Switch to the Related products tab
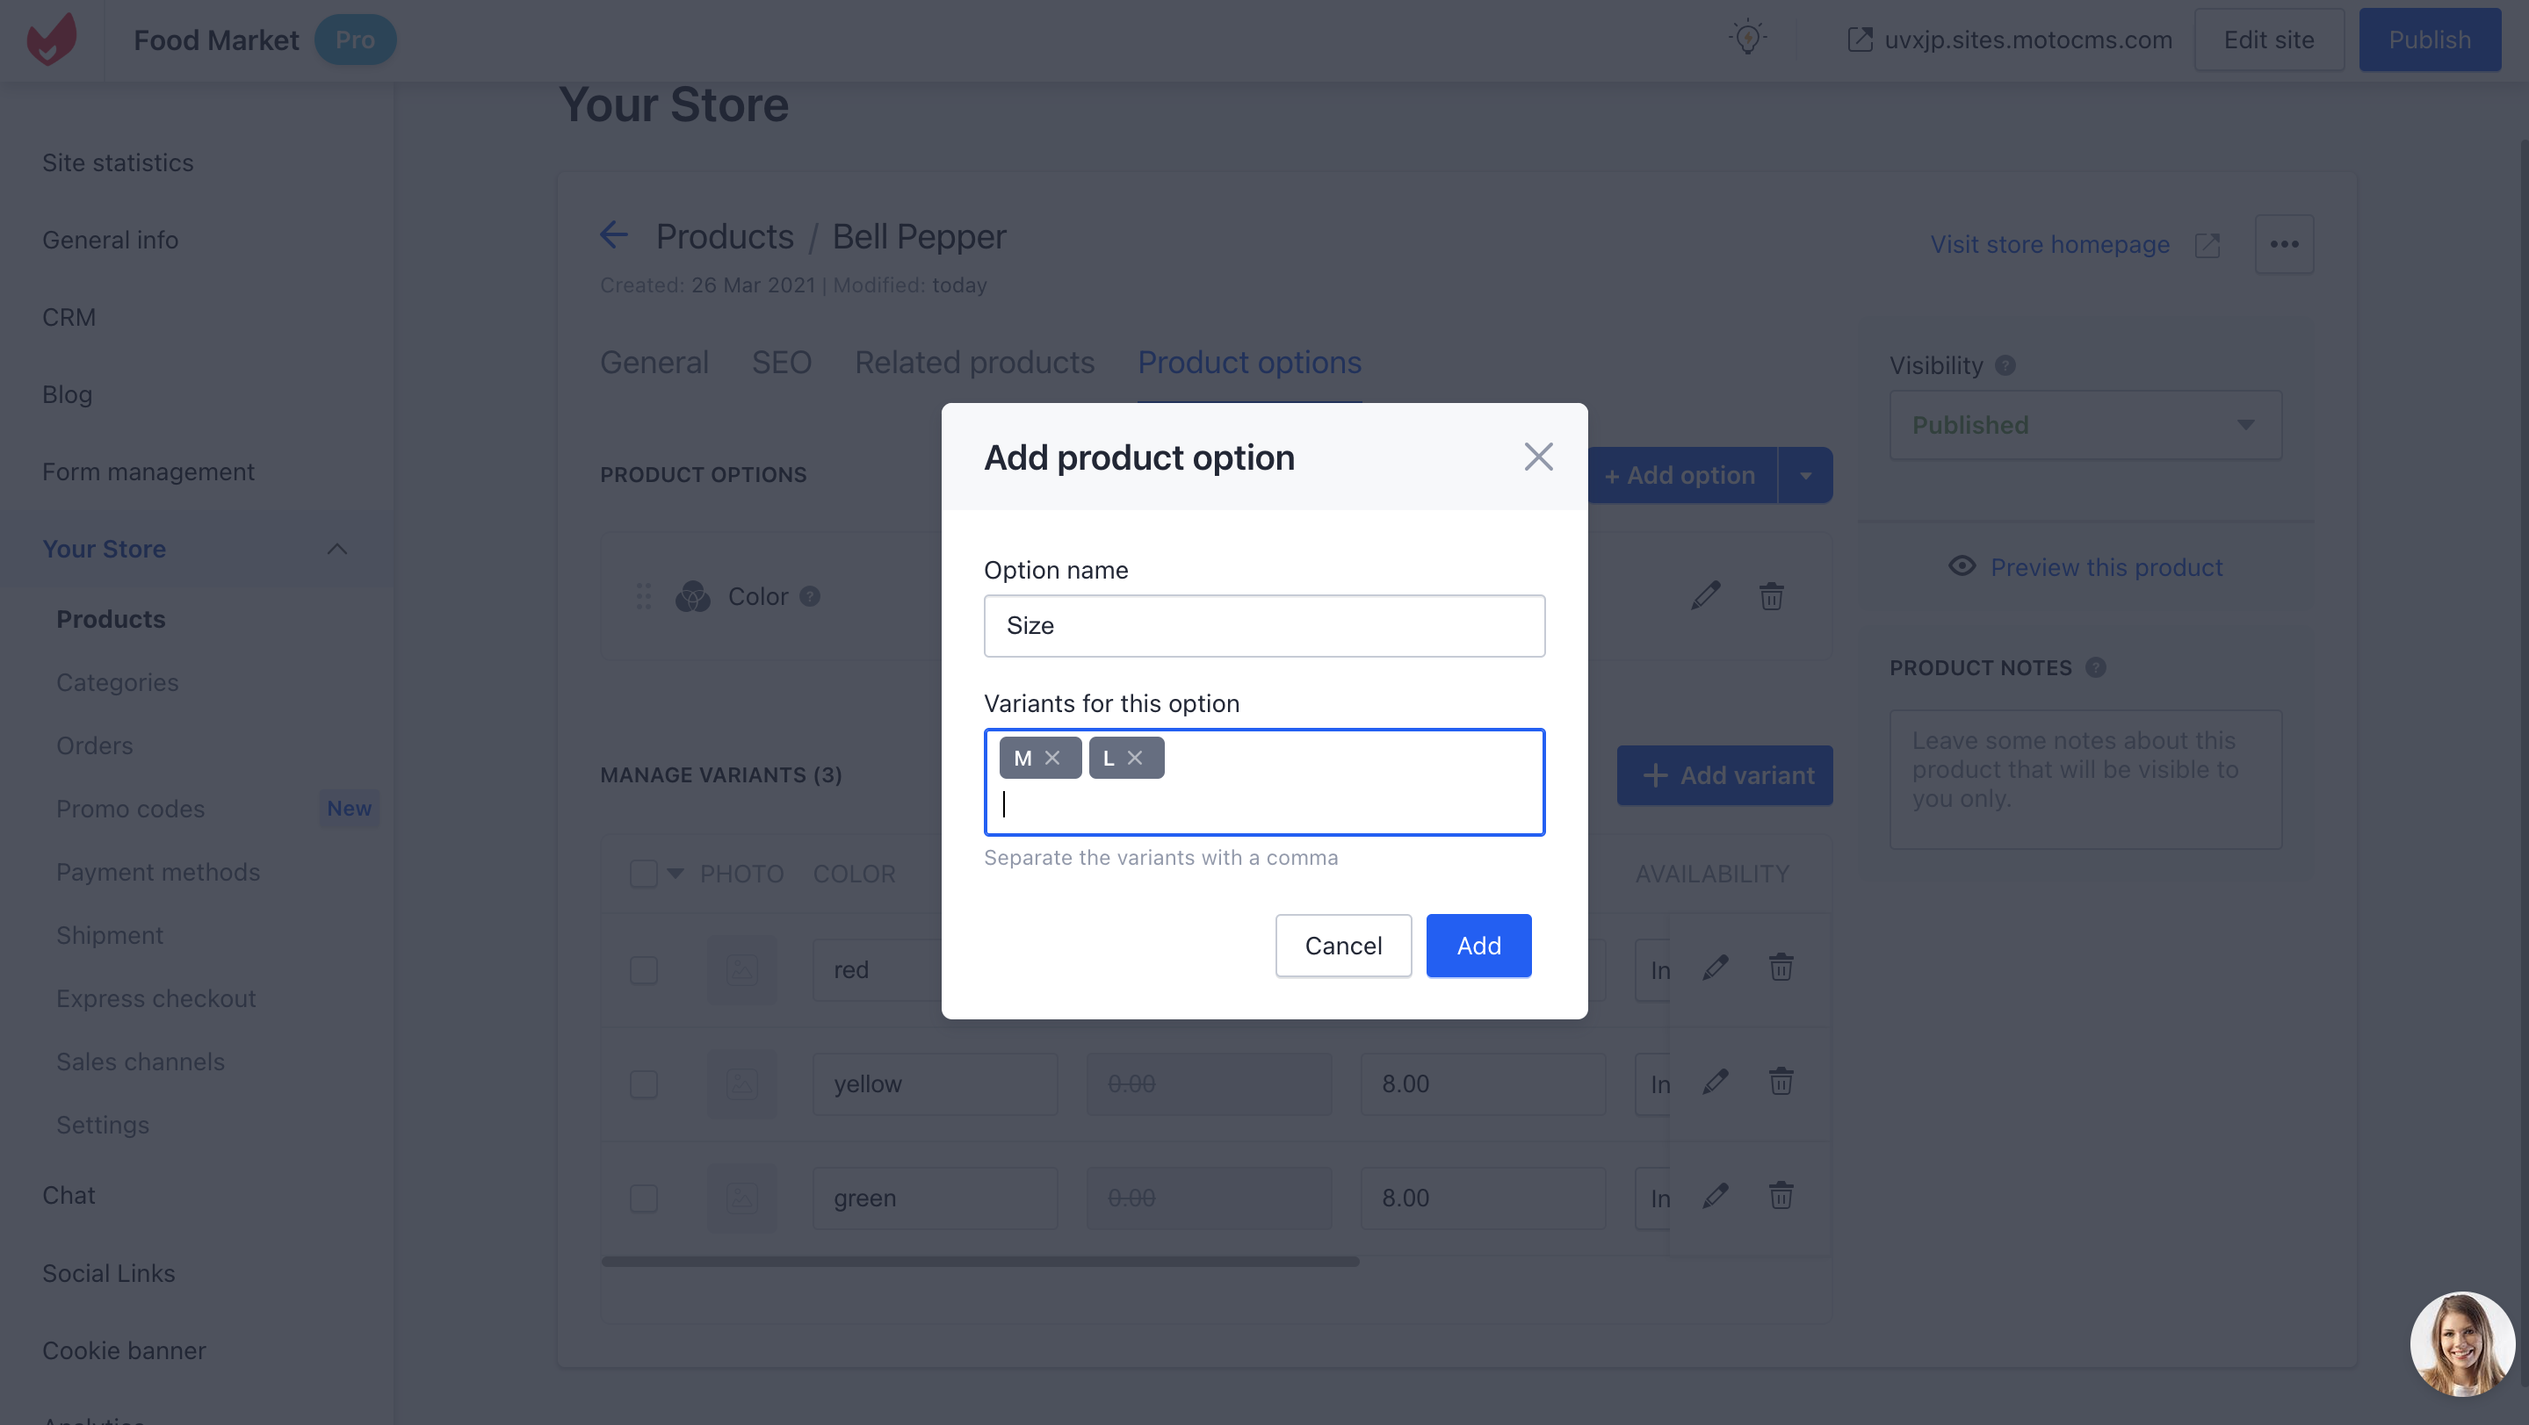This screenshot has width=2529, height=1425. (x=974, y=362)
